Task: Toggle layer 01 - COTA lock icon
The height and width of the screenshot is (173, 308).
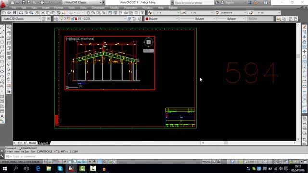Action: point(73,19)
